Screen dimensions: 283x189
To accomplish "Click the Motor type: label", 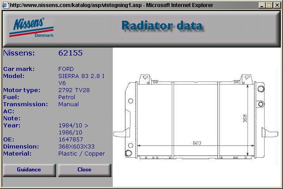I will 22,90.
